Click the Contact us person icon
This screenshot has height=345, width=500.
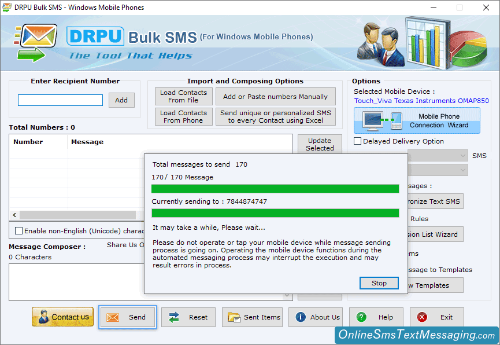43,317
